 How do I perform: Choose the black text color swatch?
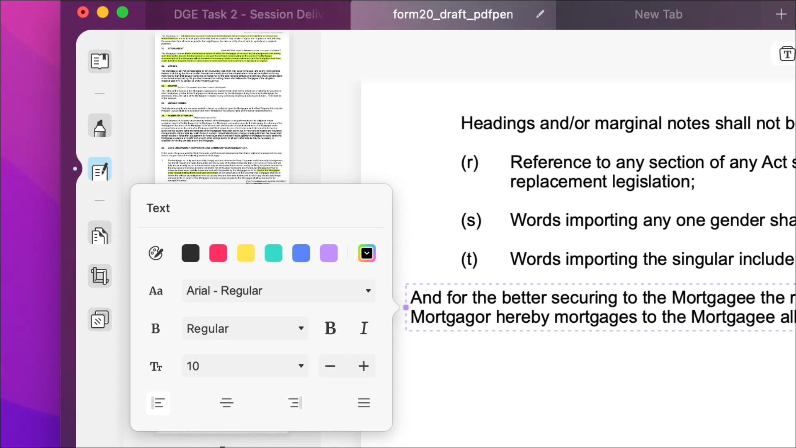pos(191,253)
